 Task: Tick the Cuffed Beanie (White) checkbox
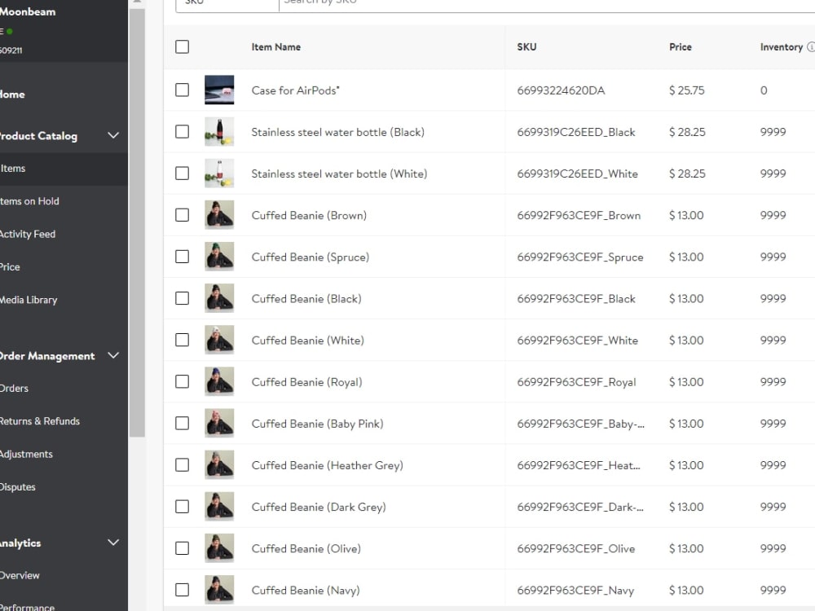click(x=182, y=339)
